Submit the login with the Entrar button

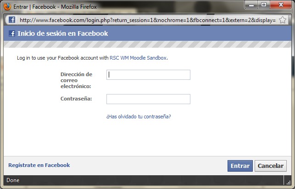pos(240,166)
